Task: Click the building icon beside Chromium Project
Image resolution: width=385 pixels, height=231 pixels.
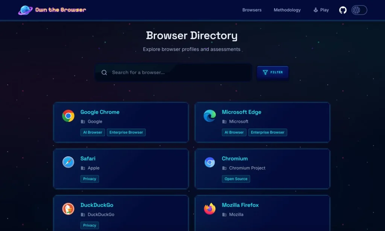Action: pos(224,168)
